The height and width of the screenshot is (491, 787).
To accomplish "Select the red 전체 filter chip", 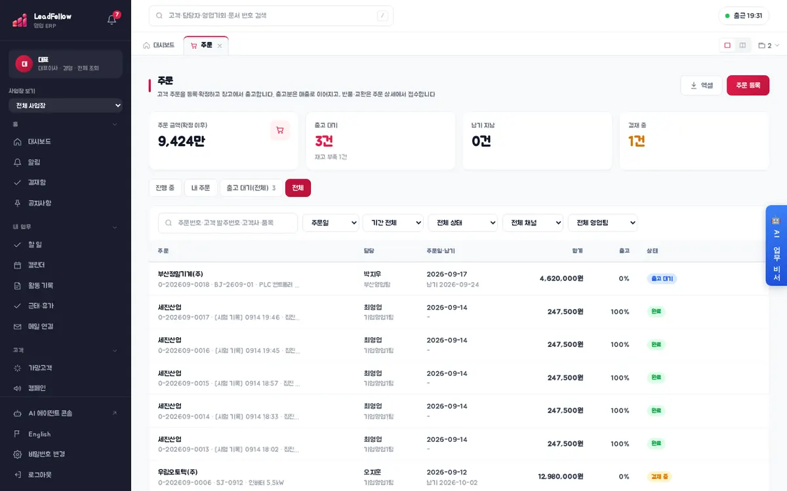I will click(x=298, y=188).
